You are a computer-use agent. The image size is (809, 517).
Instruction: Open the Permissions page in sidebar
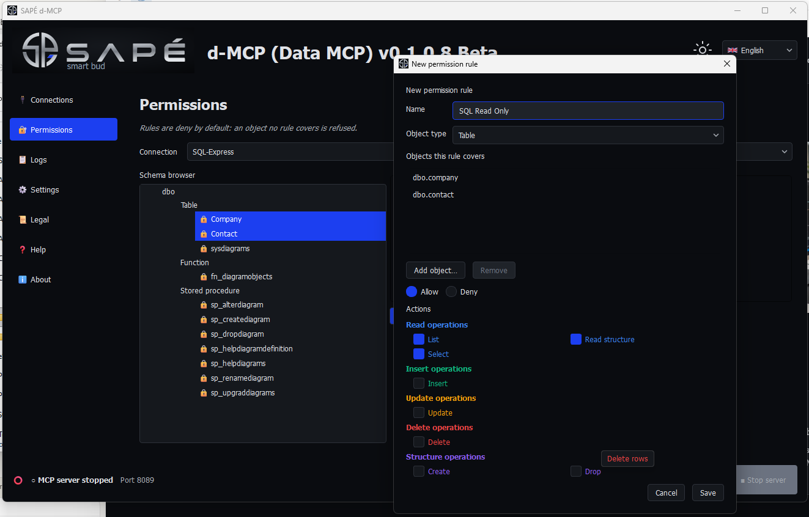point(64,130)
